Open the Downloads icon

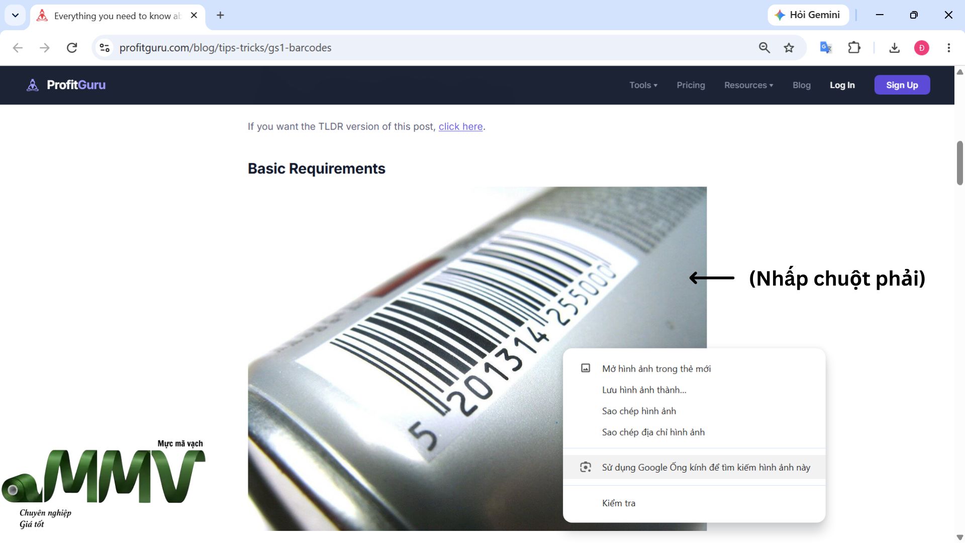[894, 48]
